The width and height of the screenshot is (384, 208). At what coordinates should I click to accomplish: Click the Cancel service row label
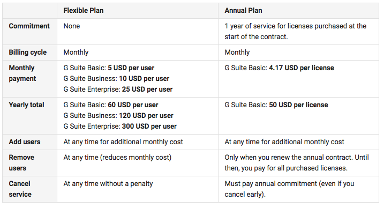[20, 189]
